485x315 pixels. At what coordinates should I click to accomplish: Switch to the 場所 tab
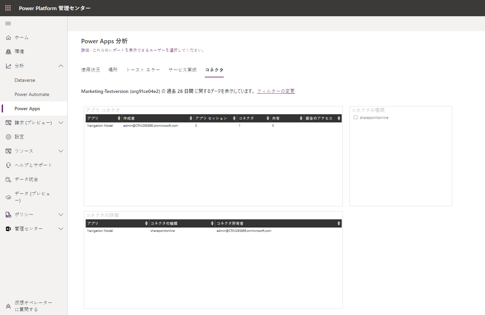click(113, 70)
